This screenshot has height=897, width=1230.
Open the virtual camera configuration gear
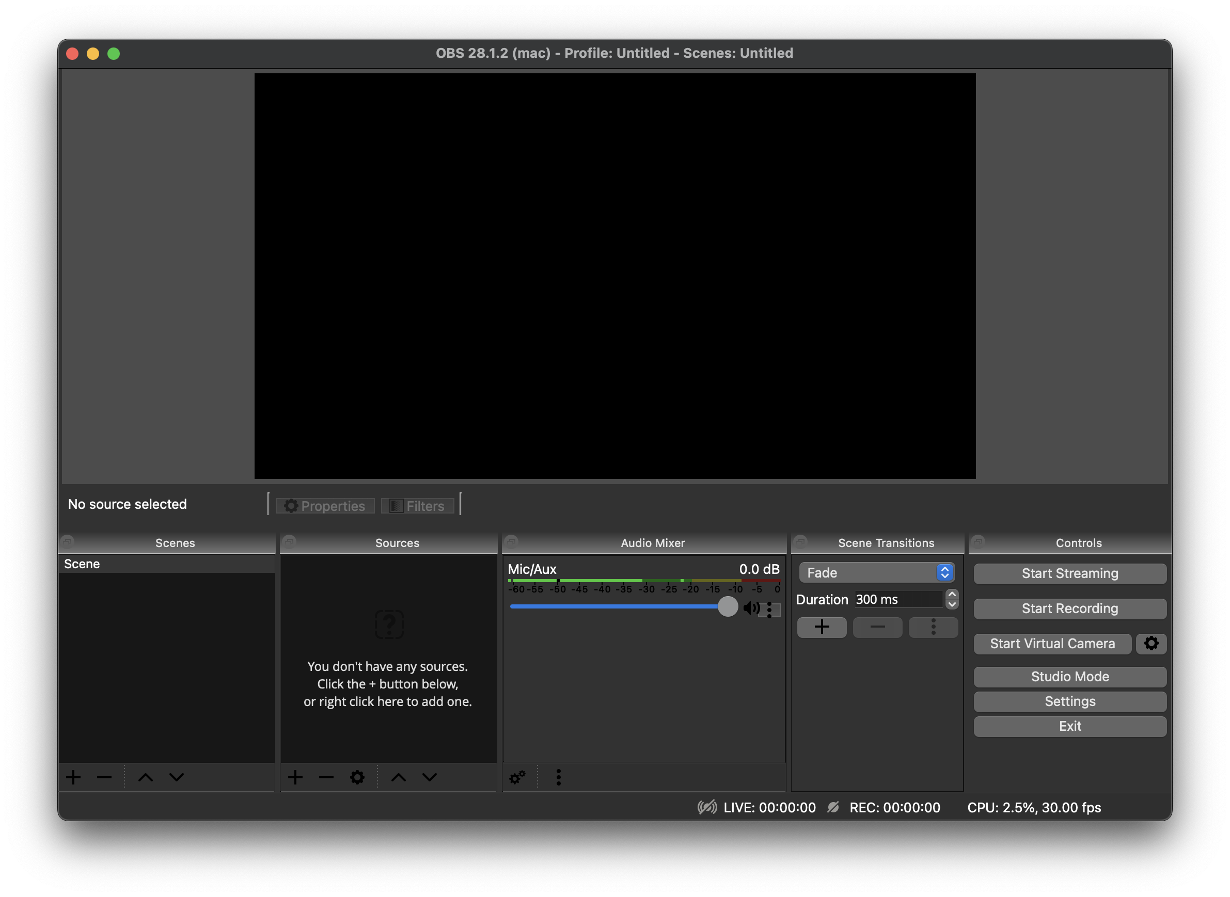click(x=1151, y=644)
